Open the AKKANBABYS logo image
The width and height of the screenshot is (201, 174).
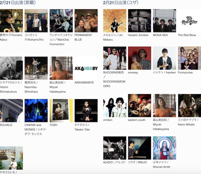click(86, 68)
